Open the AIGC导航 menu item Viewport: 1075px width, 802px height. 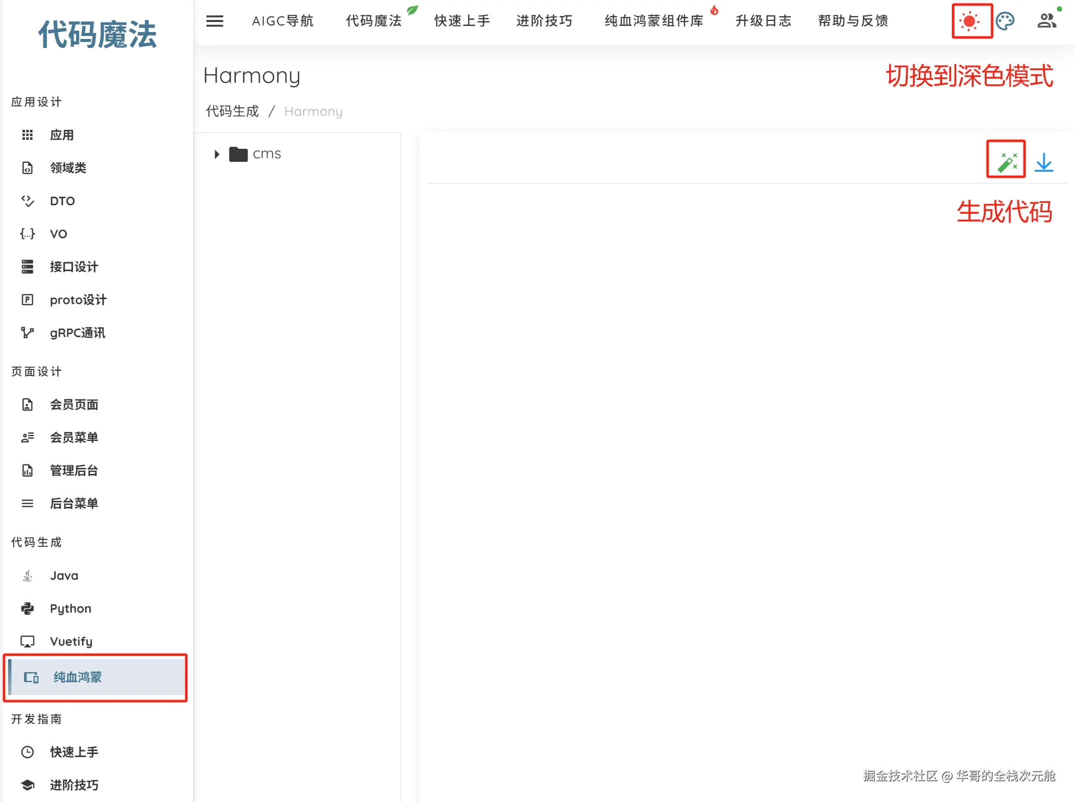tap(283, 21)
